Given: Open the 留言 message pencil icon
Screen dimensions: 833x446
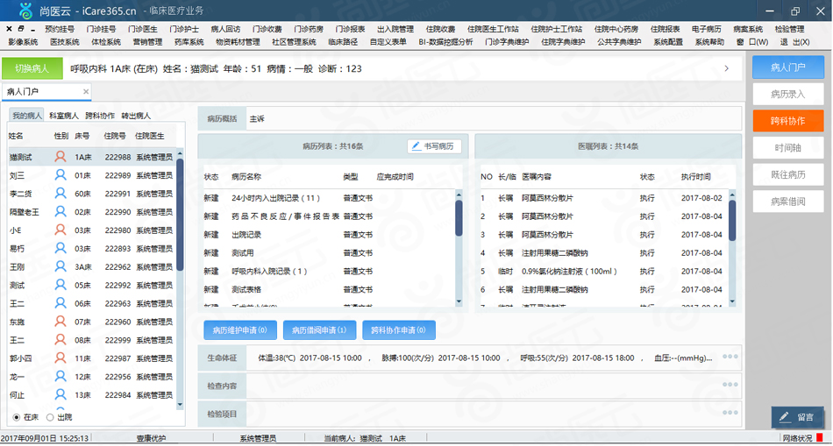Looking at the screenshot, I should point(784,417).
